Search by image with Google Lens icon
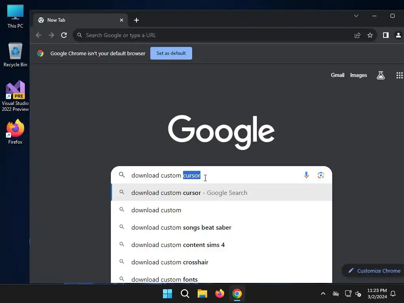 (x=321, y=175)
